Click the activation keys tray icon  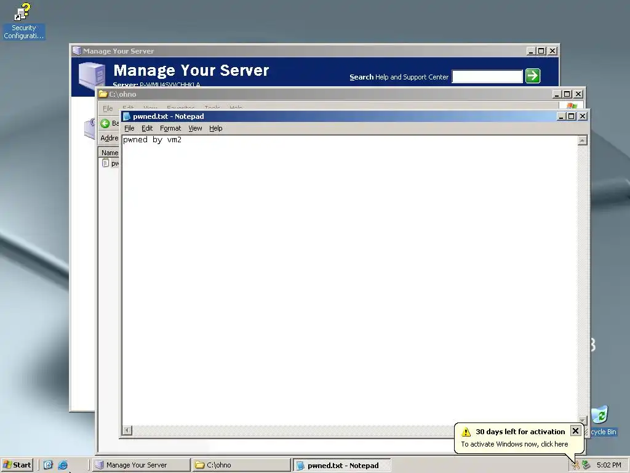[x=576, y=466]
